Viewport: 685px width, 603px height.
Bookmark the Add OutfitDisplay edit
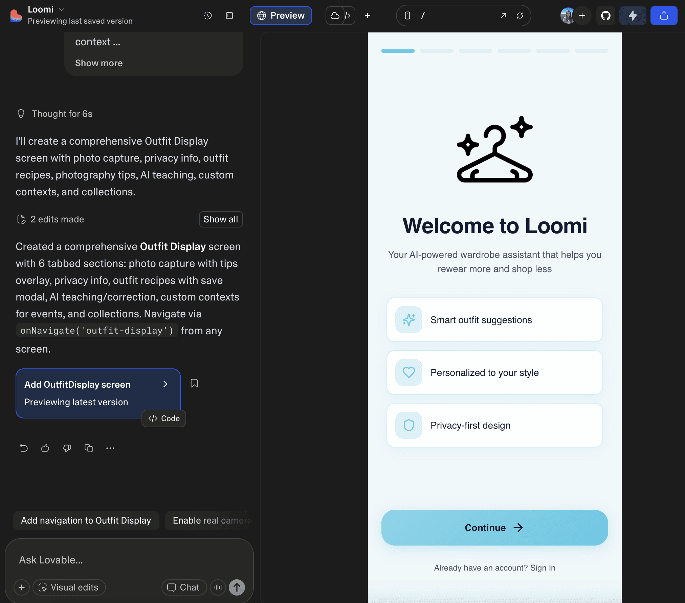click(194, 383)
